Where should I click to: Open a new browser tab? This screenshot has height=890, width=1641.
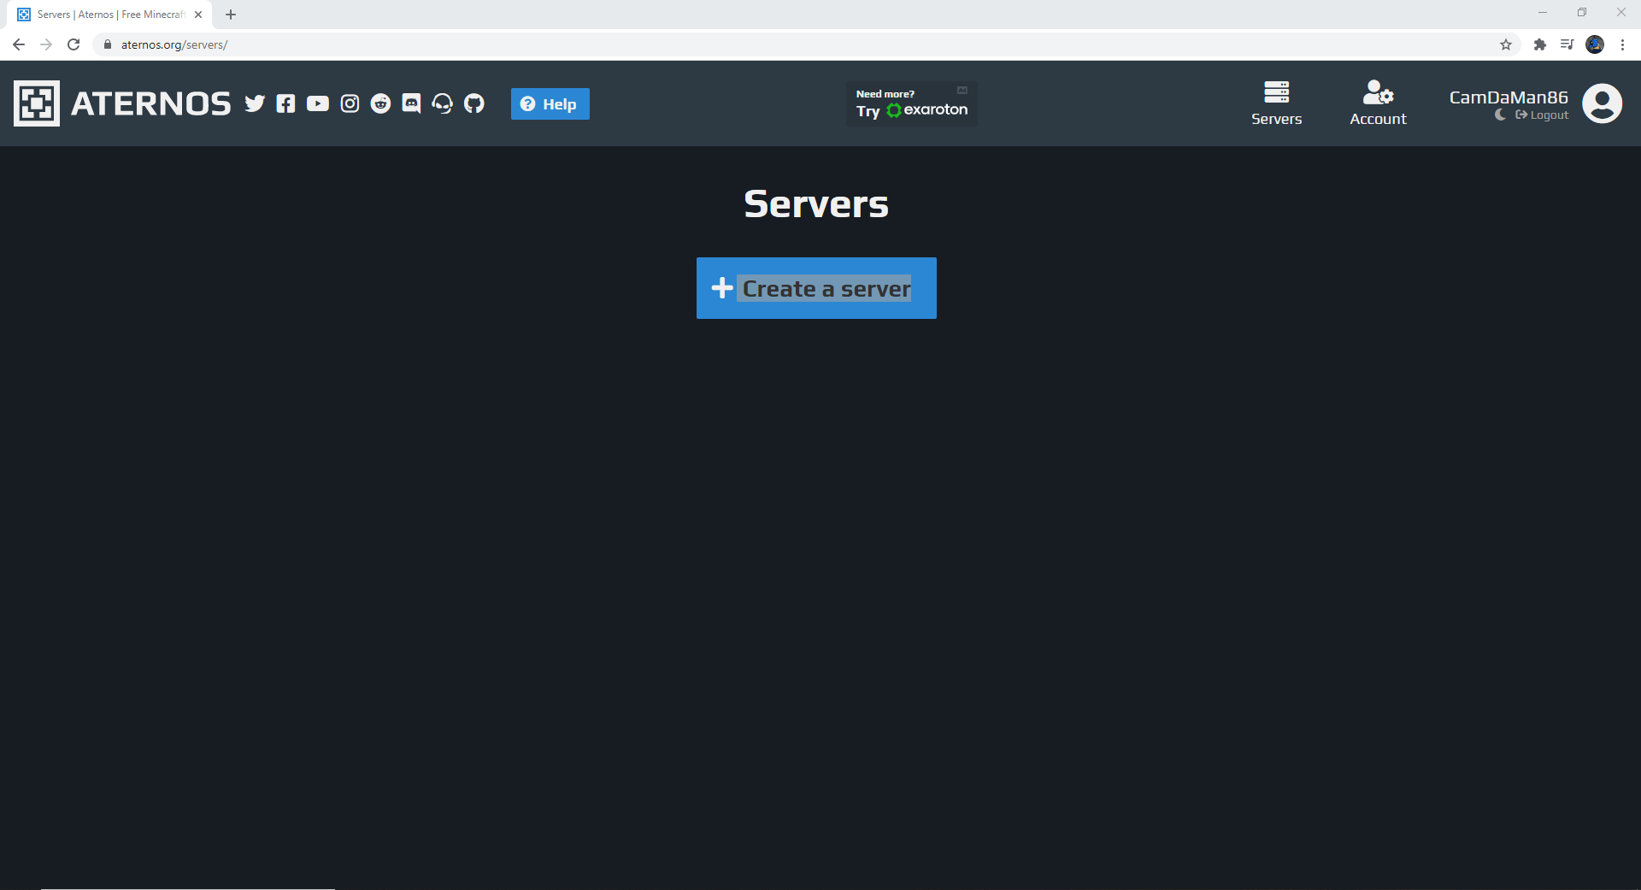tap(231, 15)
